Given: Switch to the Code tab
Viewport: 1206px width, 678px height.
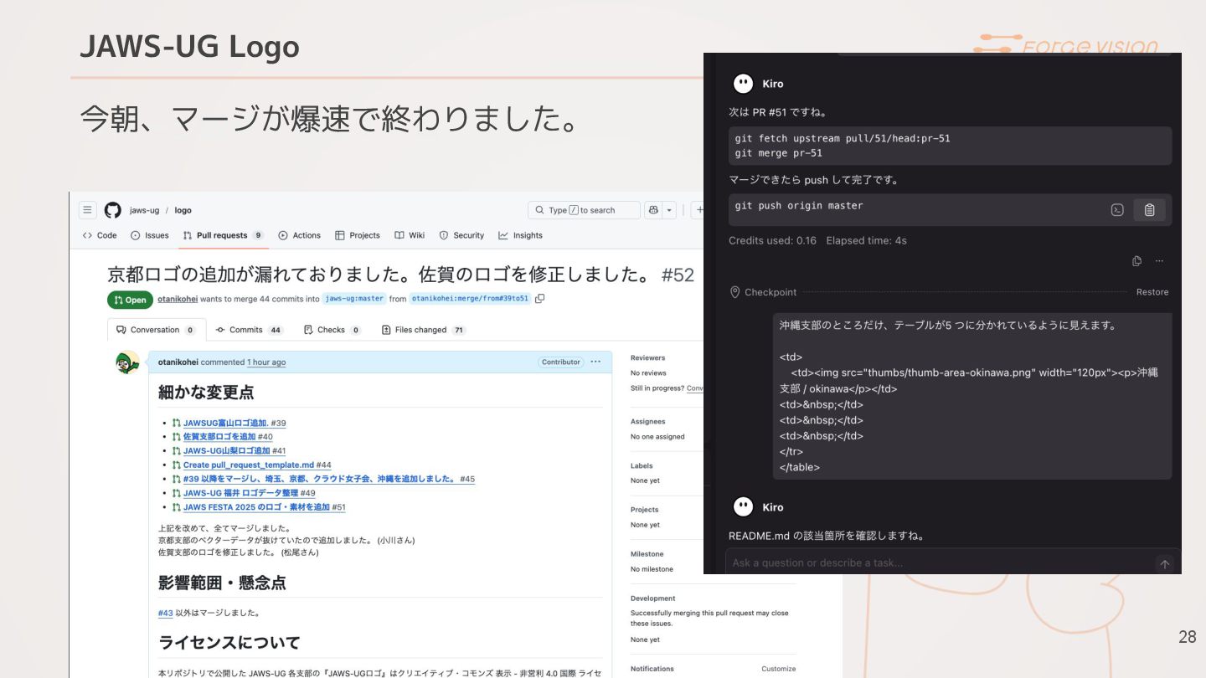Looking at the screenshot, I should click(x=100, y=235).
